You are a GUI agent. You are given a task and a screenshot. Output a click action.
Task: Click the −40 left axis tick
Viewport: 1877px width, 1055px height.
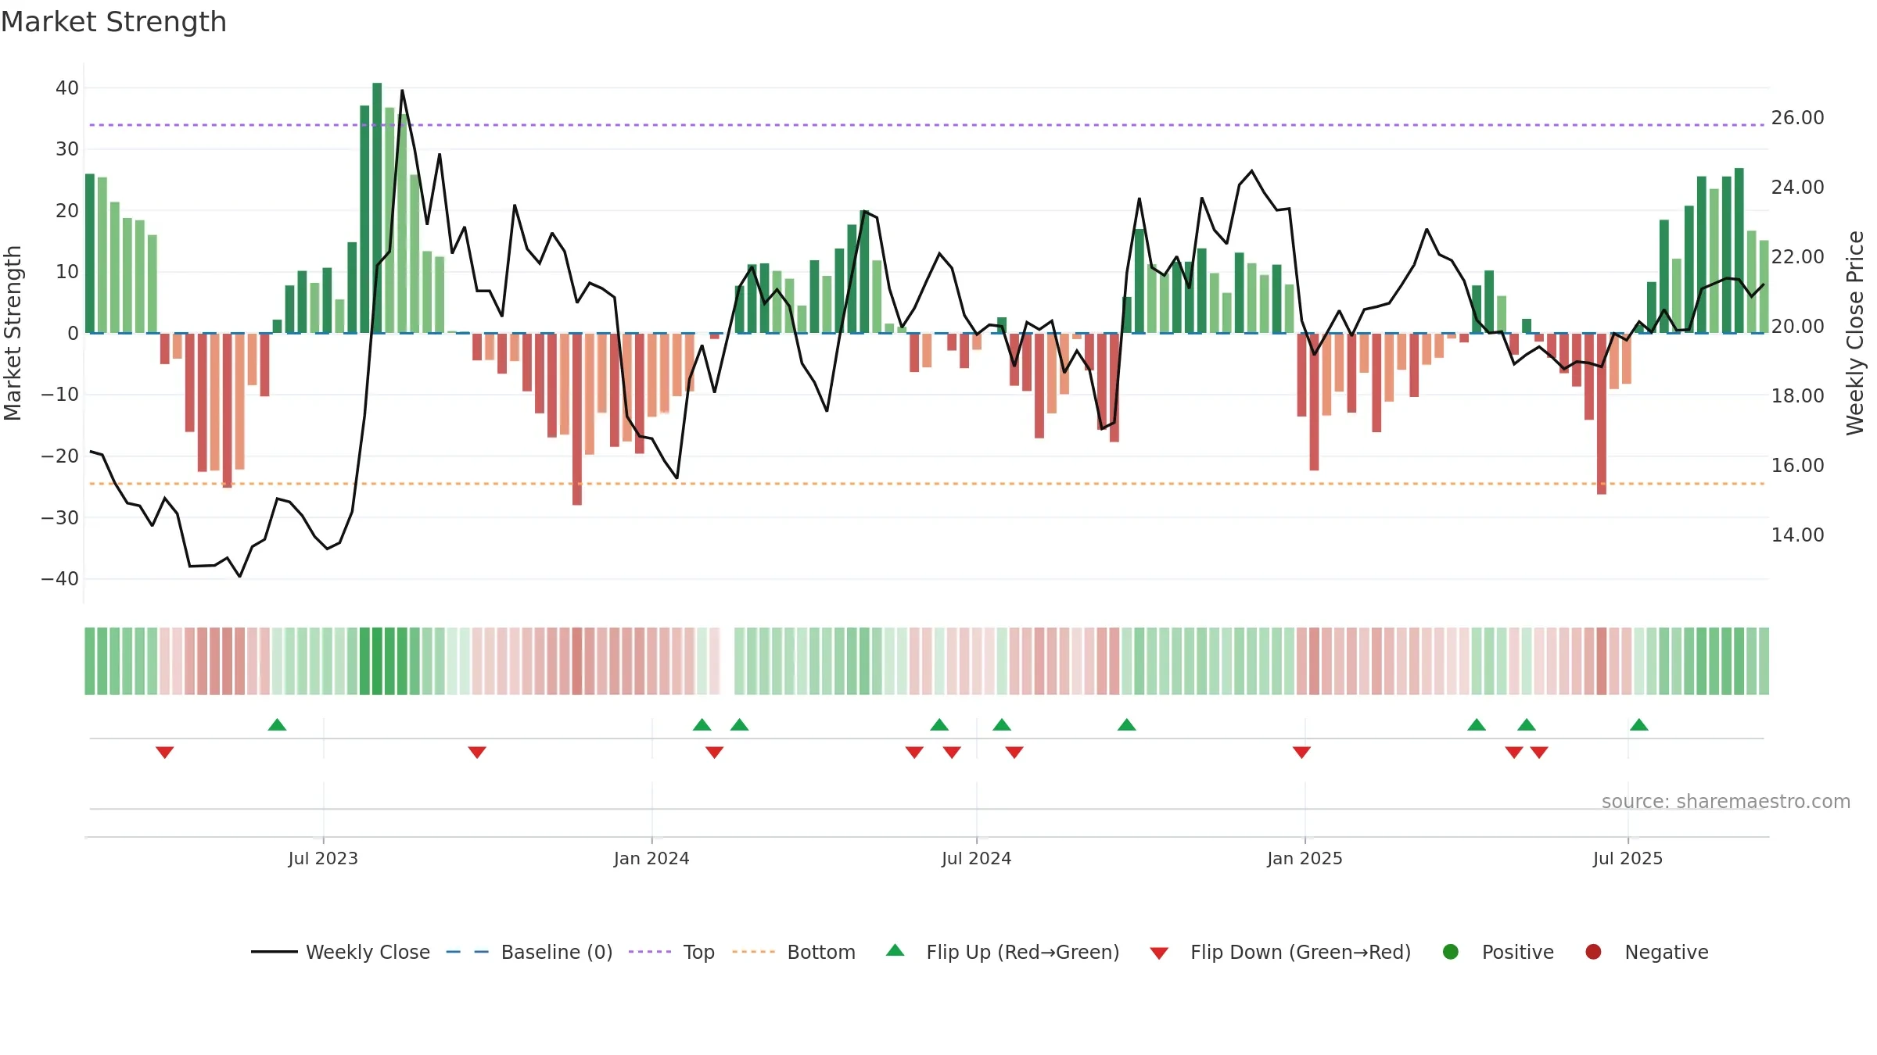tap(60, 579)
